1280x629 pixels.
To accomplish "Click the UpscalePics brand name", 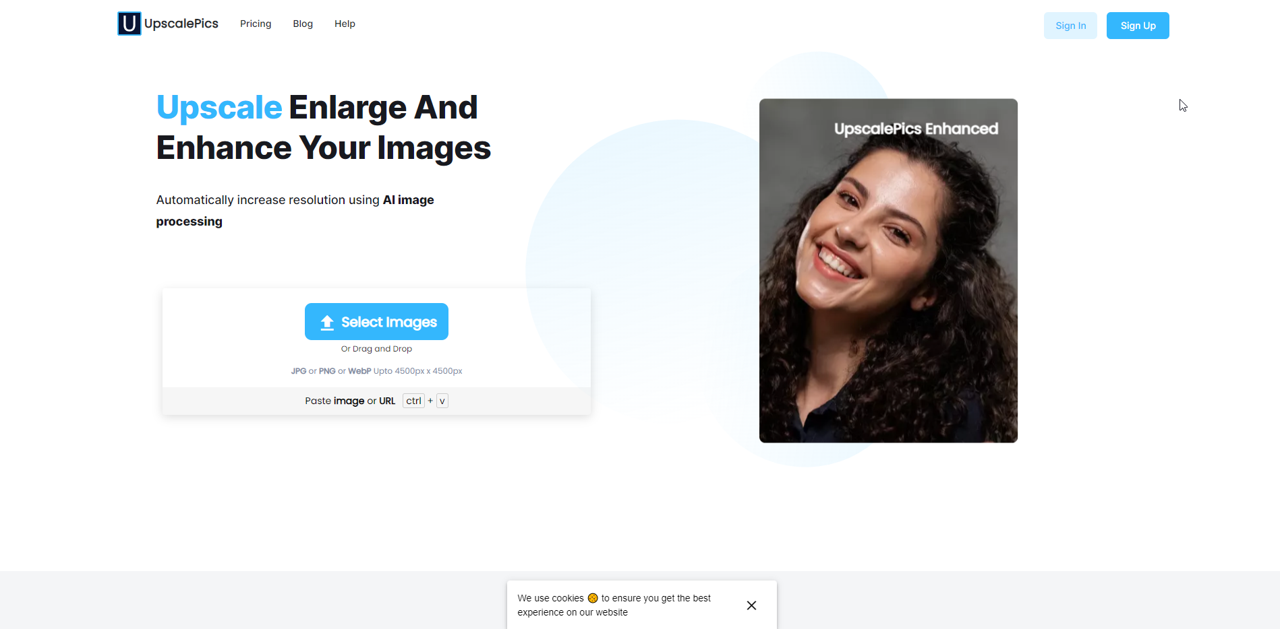I will point(181,24).
